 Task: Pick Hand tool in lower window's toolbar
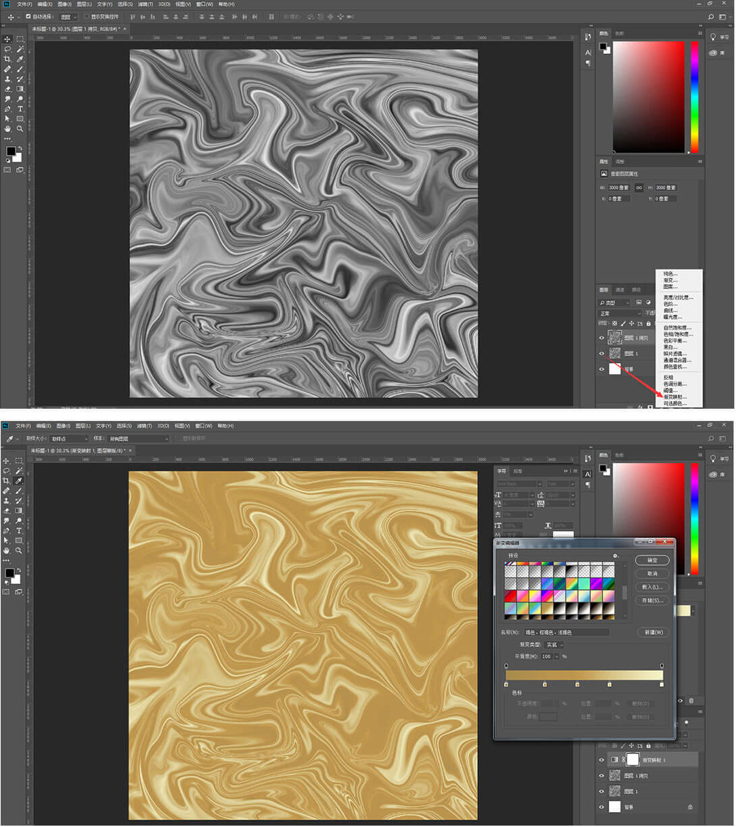(7, 551)
